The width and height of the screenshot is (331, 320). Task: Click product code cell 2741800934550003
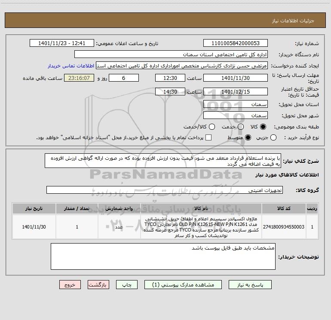(x=284, y=227)
